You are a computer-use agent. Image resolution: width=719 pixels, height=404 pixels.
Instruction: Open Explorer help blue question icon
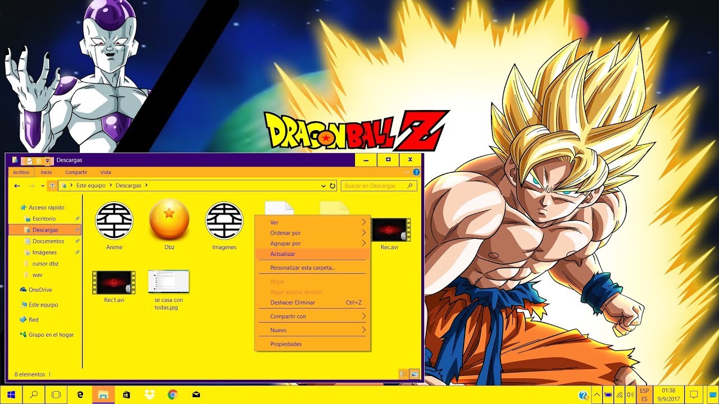tap(416, 172)
